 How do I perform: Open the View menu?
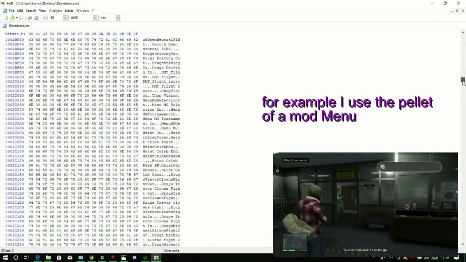[43, 11]
